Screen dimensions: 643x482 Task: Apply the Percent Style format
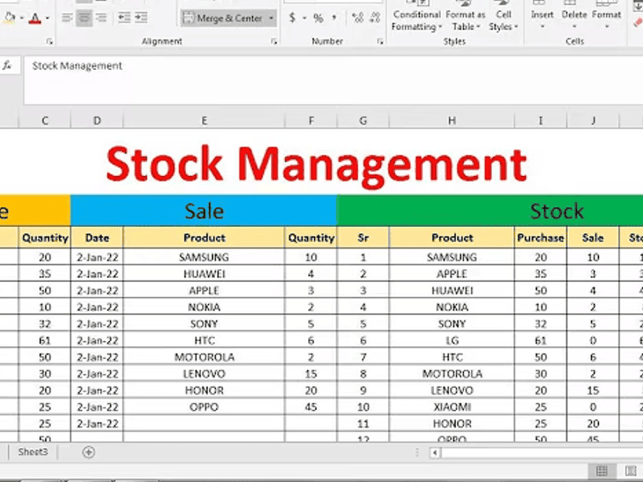[318, 18]
